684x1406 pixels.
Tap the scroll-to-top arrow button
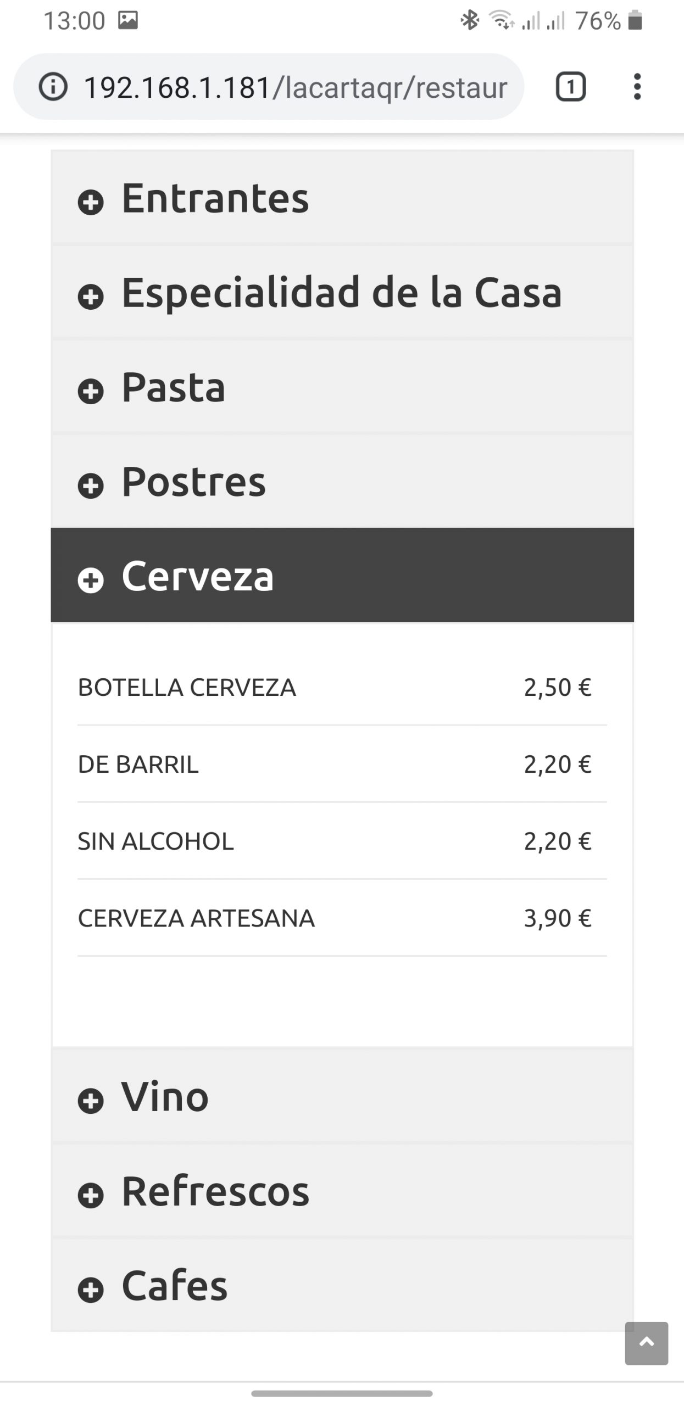click(647, 1343)
